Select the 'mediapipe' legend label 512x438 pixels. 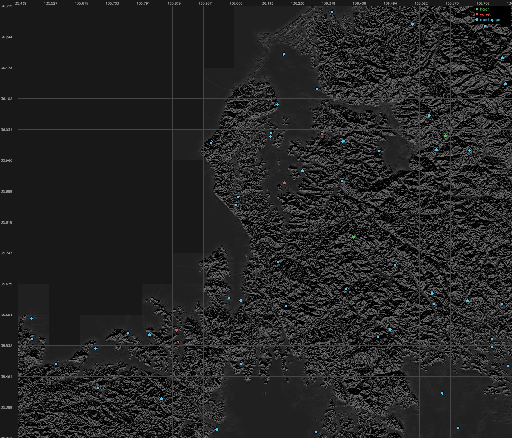tap(490, 20)
